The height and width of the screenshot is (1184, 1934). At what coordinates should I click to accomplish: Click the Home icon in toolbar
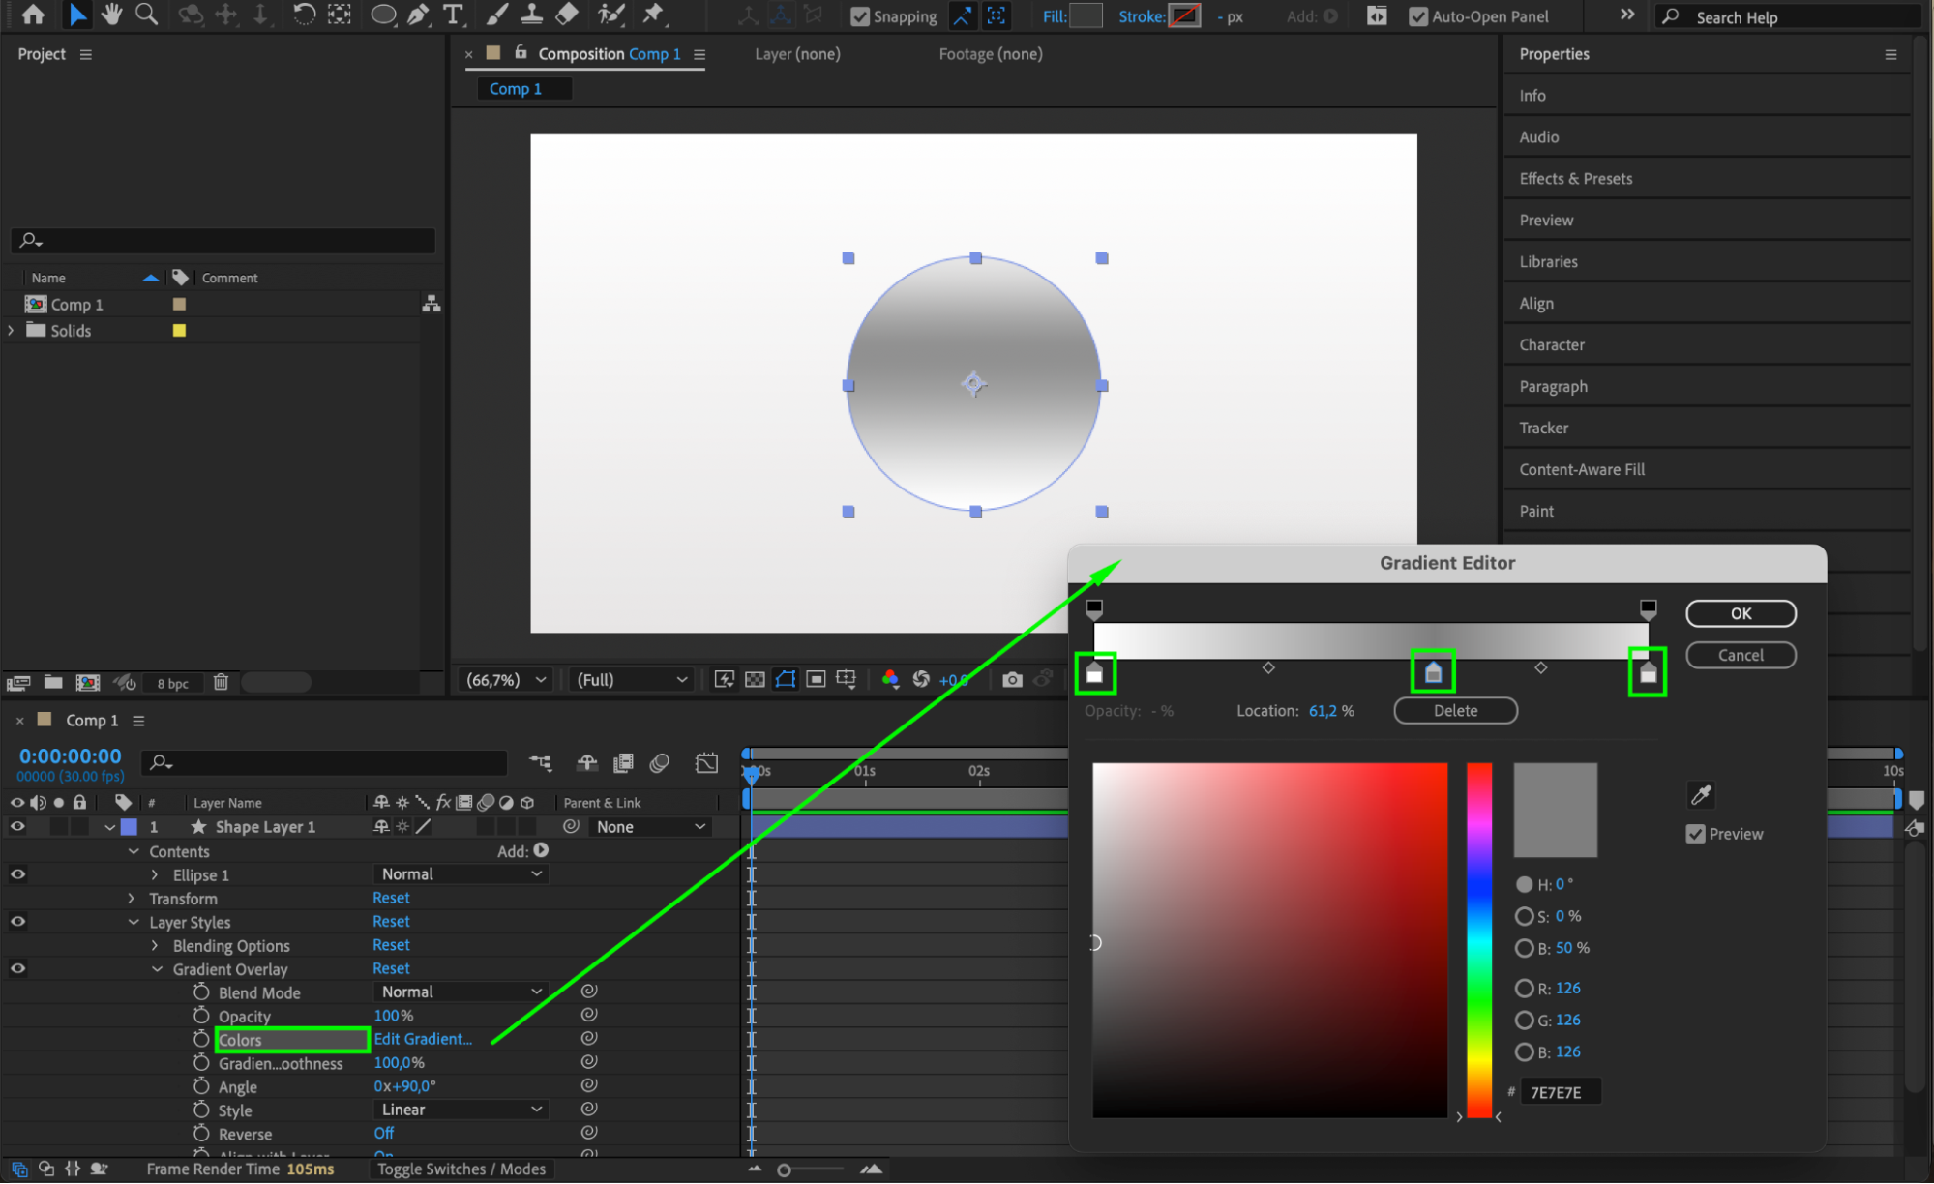pyautogui.click(x=33, y=15)
